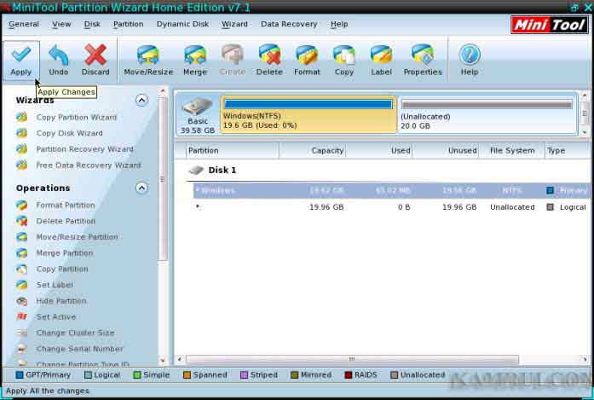Select the Windows partition row in list

393,190
